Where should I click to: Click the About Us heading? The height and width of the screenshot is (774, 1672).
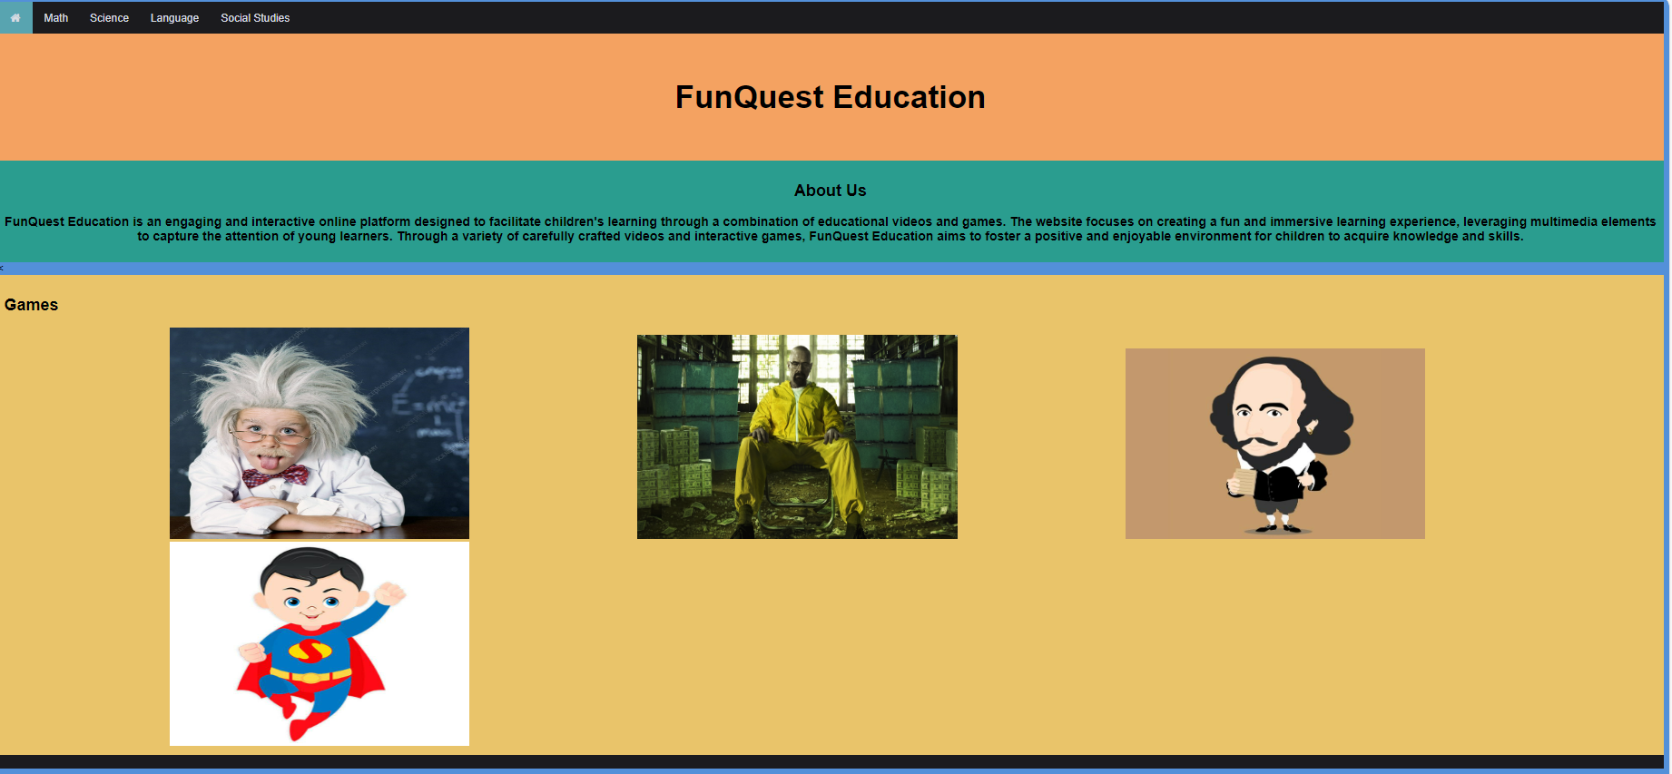point(830,191)
